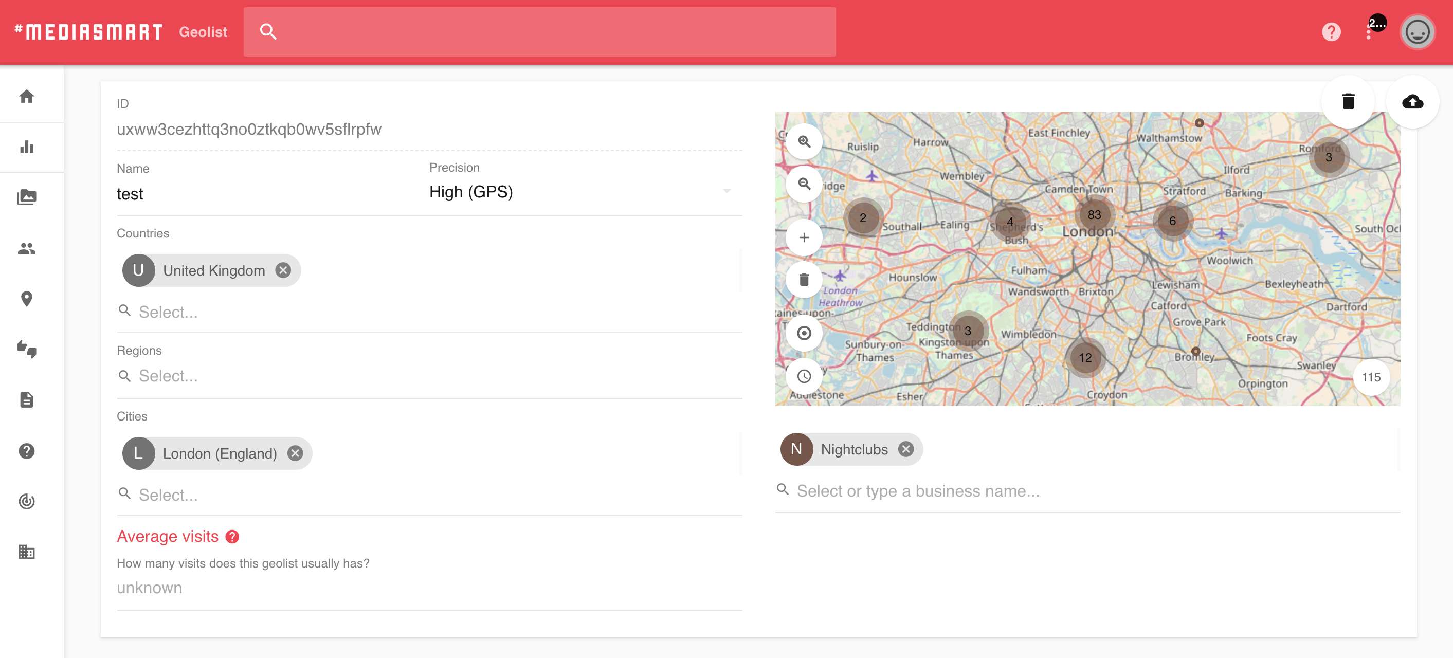Remove London England city tag

click(x=296, y=453)
